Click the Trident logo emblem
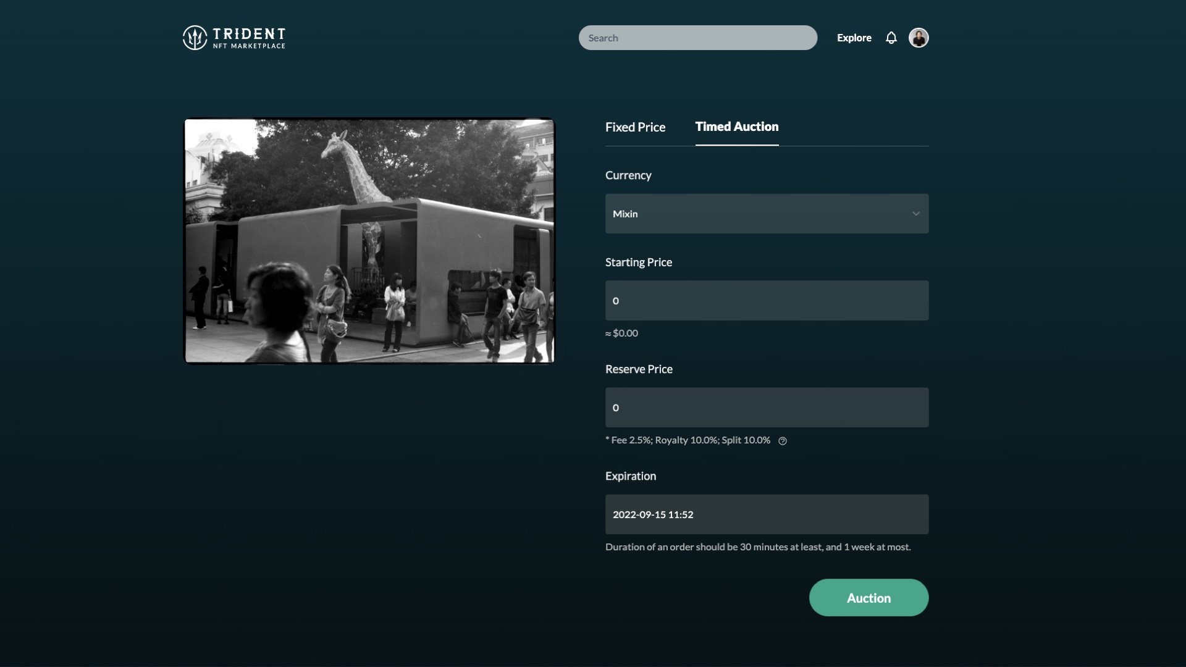1186x667 pixels. click(x=195, y=38)
